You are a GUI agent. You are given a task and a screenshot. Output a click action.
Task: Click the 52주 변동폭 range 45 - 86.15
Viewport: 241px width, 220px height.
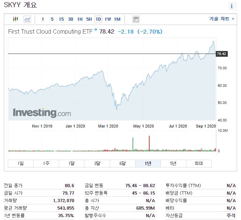tap(143, 193)
